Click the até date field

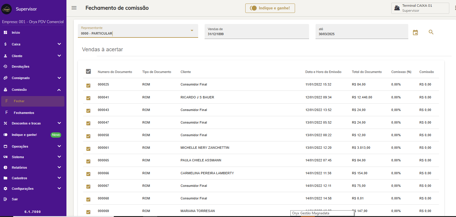coord(361,32)
